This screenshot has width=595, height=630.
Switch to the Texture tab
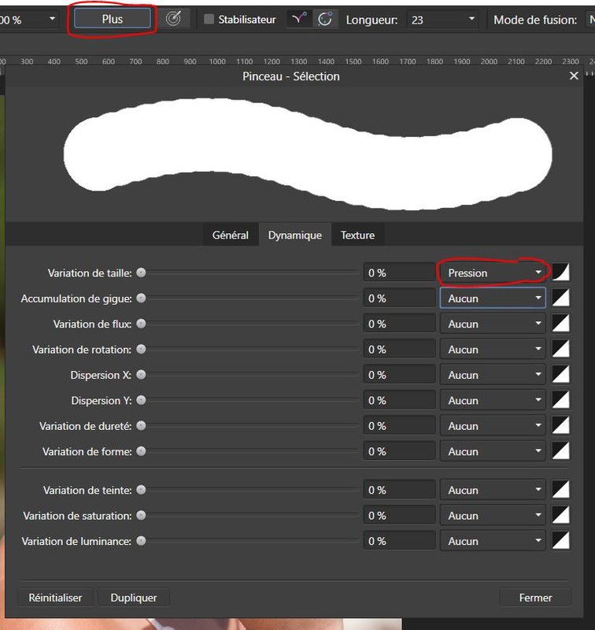[357, 235]
